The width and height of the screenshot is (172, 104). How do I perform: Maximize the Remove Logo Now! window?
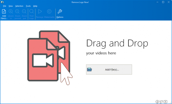click(163, 2)
